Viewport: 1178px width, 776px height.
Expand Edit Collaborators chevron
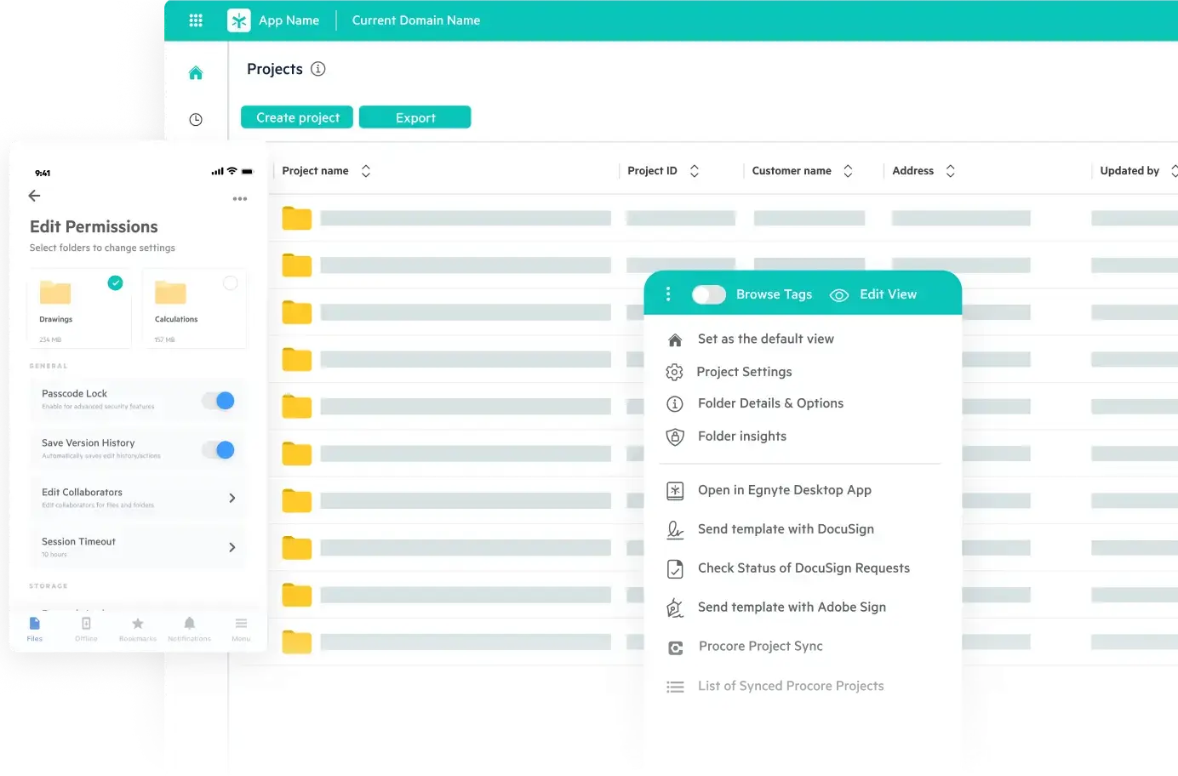[x=232, y=499]
